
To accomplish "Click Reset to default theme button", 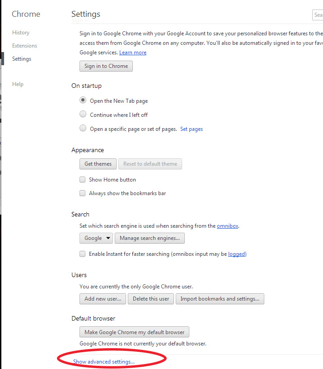I will (150, 164).
